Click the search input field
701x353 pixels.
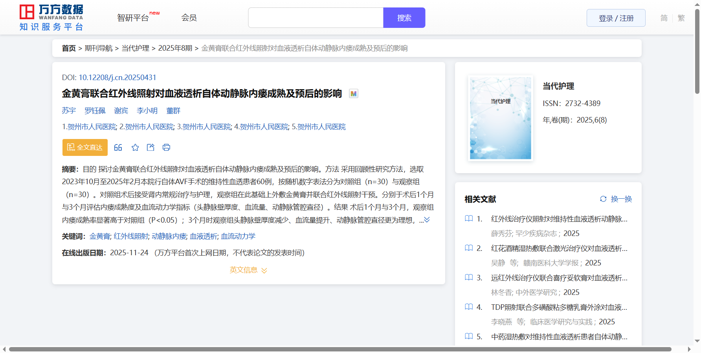(316, 18)
